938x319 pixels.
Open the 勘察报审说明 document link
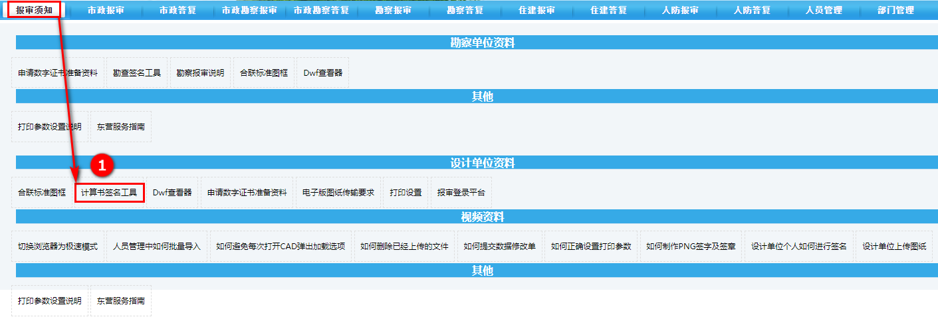[200, 72]
